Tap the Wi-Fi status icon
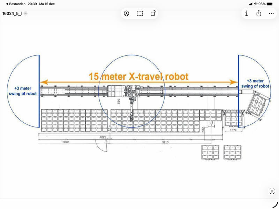Viewport: 279px width, 209px height. pos(256,4)
